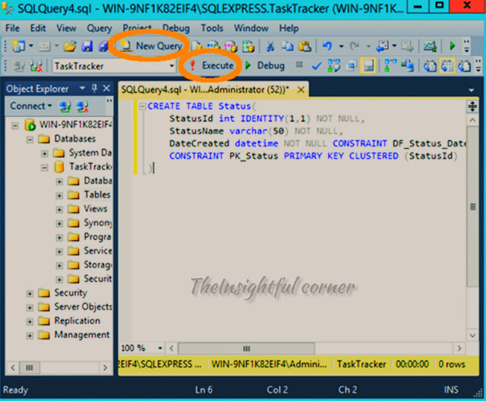Open the Object Explorer window position dropdown
The height and width of the screenshot is (401, 486).
(x=82, y=89)
